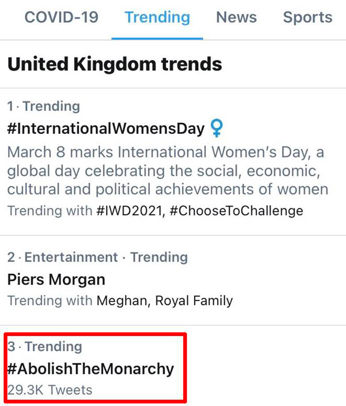The width and height of the screenshot is (346, 406).
Task: Click the female symbol icon
Action: pos(216,129)
